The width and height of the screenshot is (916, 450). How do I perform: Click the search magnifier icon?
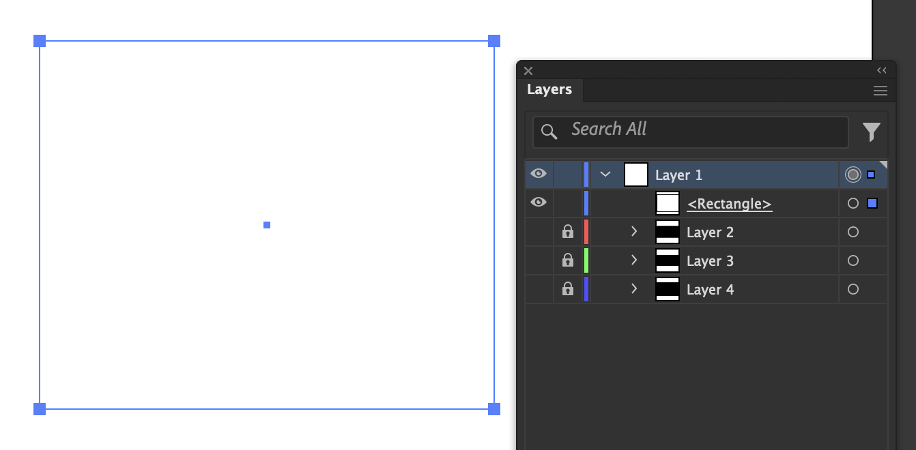point(549,132)
